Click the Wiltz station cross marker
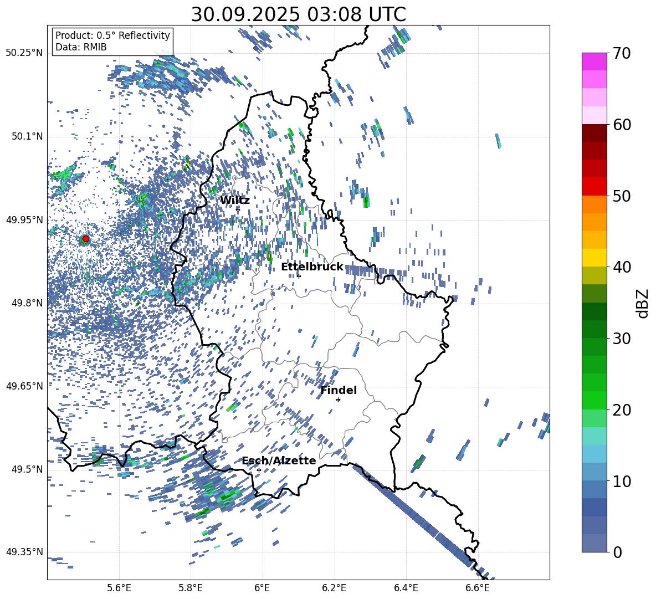The width and height of the screenshot is (656, 599). (238, 209)
